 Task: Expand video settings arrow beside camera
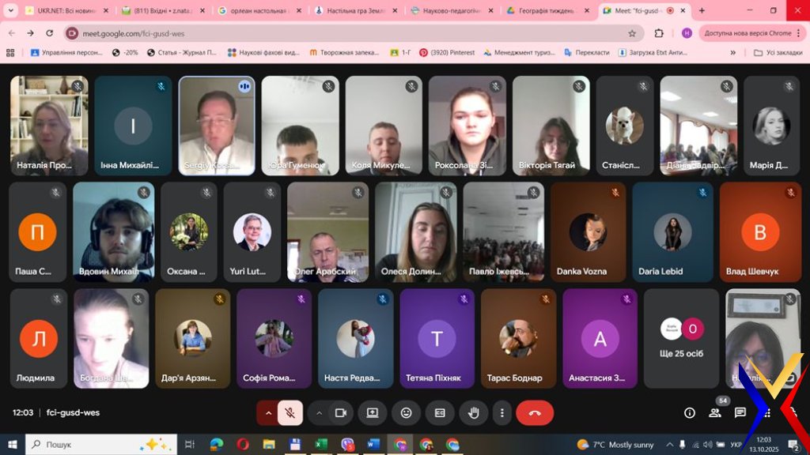tap(320, 412)
